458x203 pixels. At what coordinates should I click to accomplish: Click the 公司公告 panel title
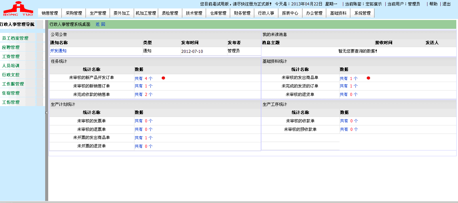coord(59,35)
